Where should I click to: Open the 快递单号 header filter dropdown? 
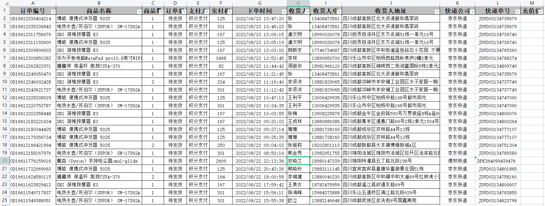coord(517,12)
